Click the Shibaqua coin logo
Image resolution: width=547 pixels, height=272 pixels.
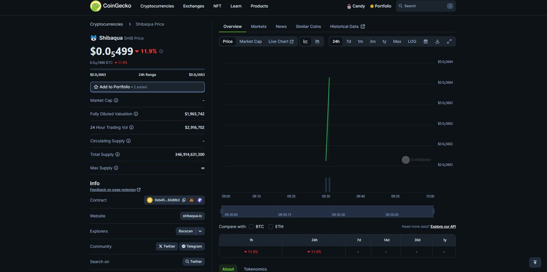93,38
